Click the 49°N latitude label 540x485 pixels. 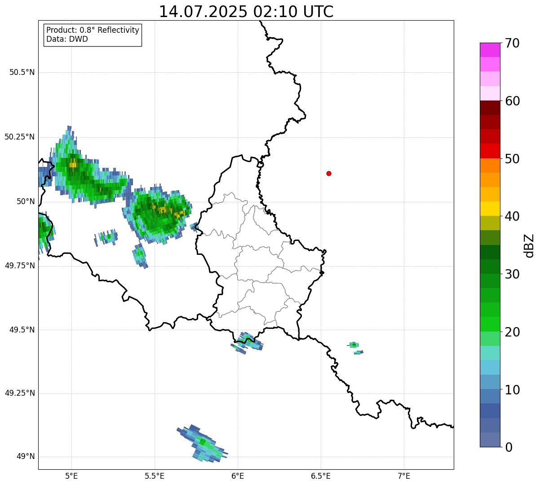coord(26,457)
